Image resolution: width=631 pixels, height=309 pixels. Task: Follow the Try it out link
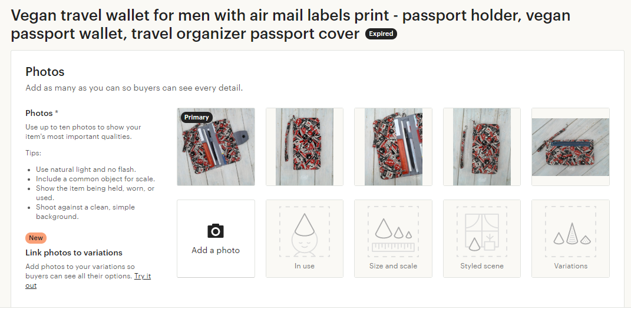[x=88, y=281]
